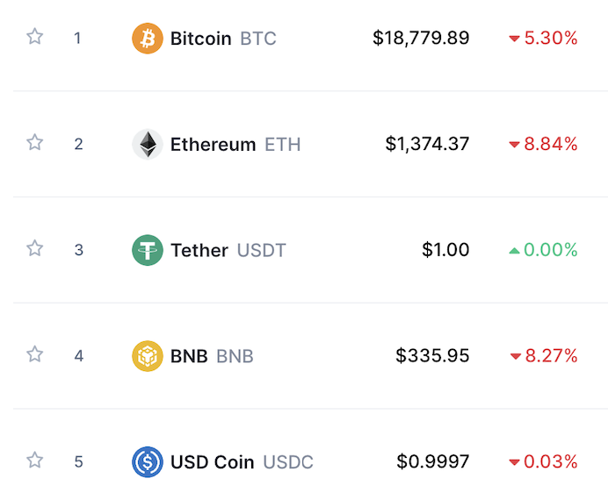Image resolution: width=608 pixels, height=500 pixels.
Task: Click Tether's green 0.00% change value
Action: coord(551,250)
